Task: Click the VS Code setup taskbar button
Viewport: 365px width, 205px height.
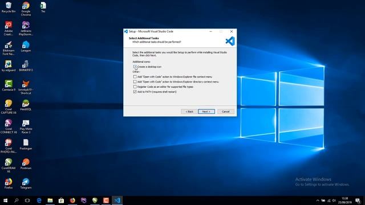Action: click(x=117, y=200)
